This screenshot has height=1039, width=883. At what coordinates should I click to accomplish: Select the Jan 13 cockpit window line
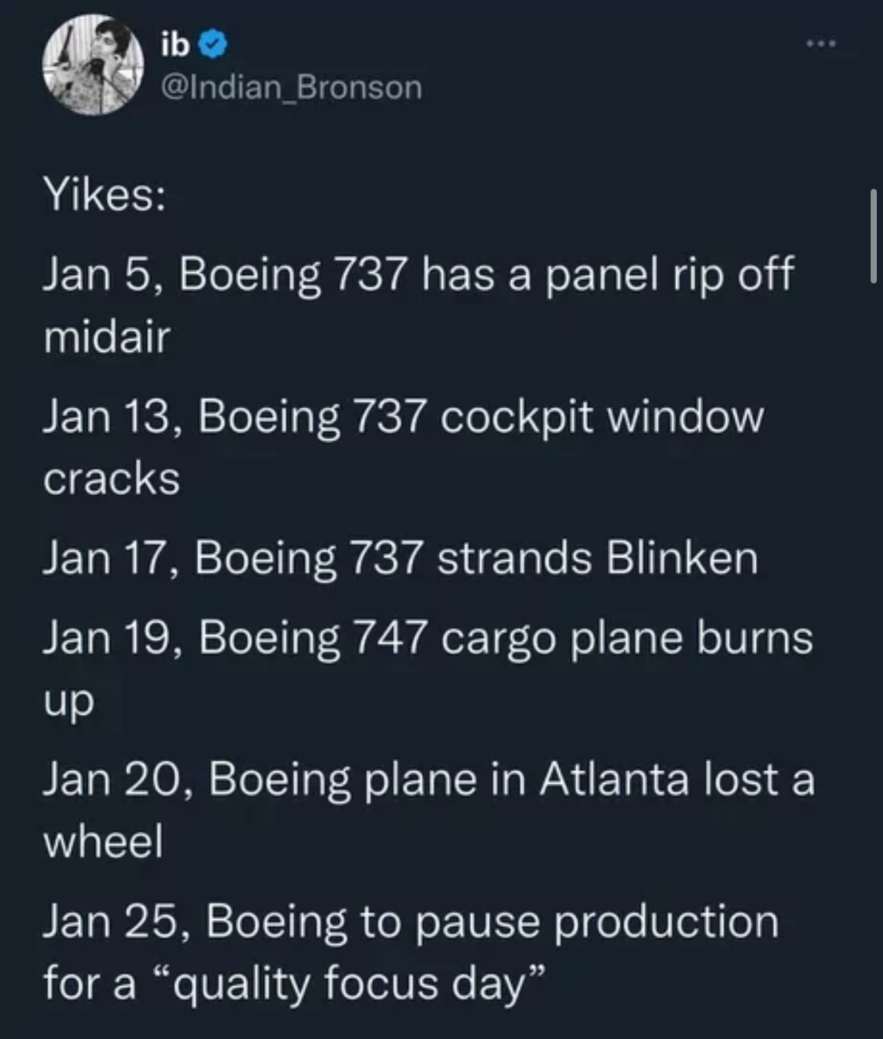point(404,446)
